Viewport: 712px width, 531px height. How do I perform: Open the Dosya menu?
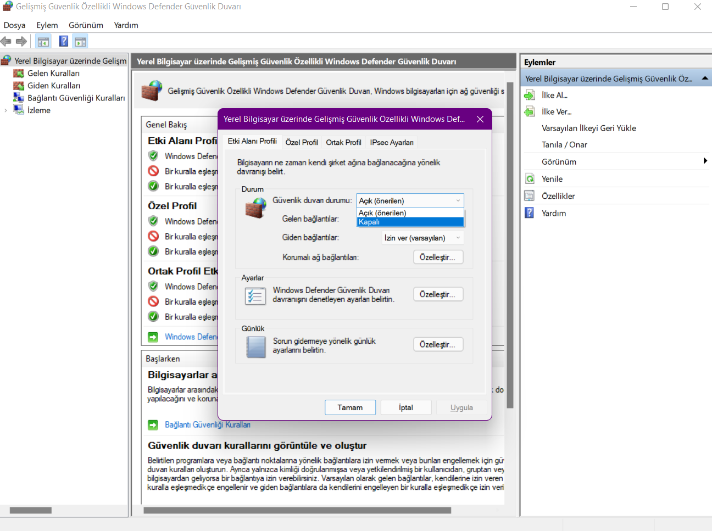coord(14,25)
